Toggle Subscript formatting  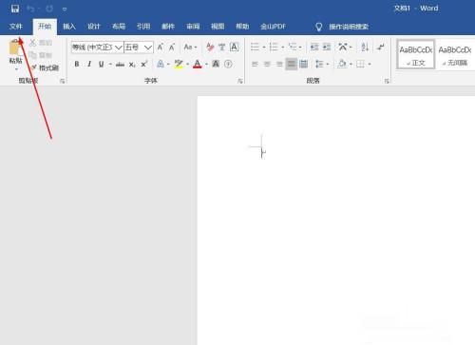coord(132,65)
